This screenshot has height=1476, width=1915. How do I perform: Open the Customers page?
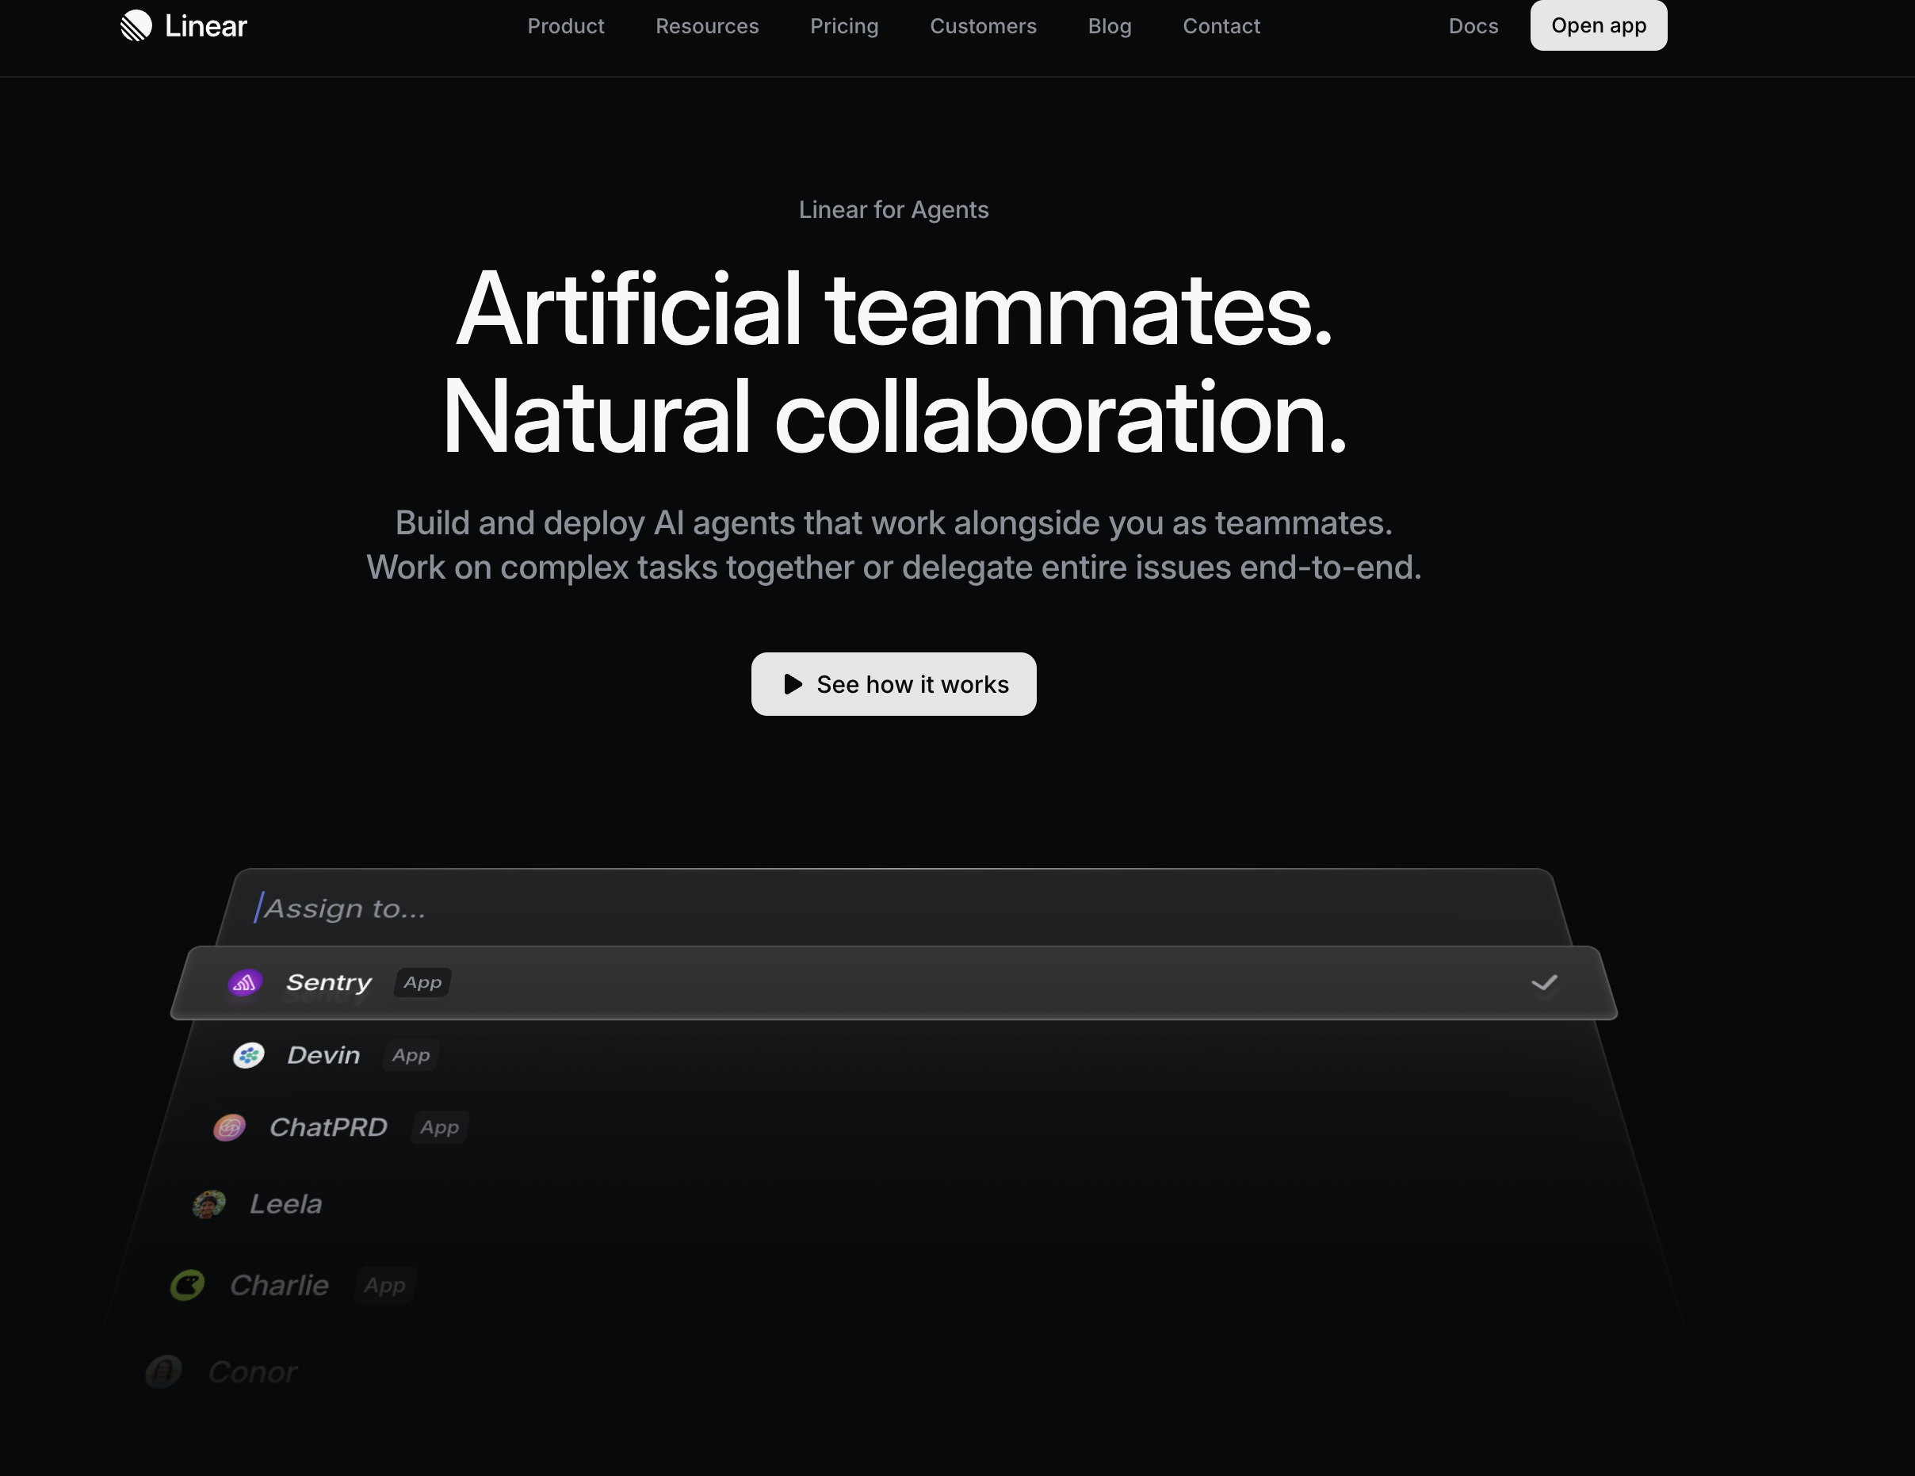click(x=983, y=26)
